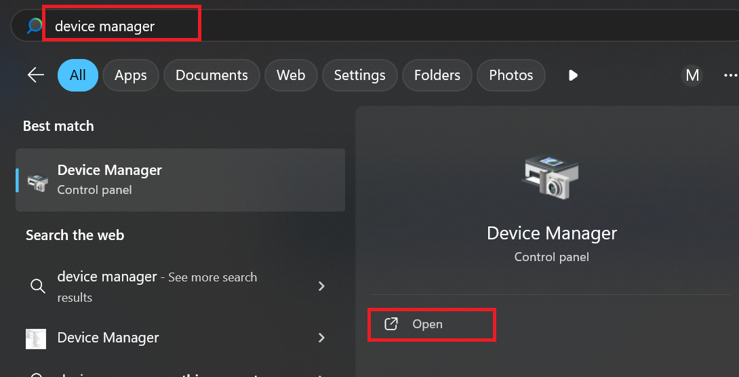
Task: Switch to the Apps filter tab
Action: click(x=131, y=75)
